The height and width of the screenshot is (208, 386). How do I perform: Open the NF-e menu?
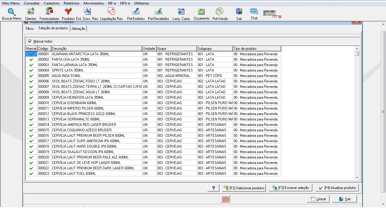point(112,3)
